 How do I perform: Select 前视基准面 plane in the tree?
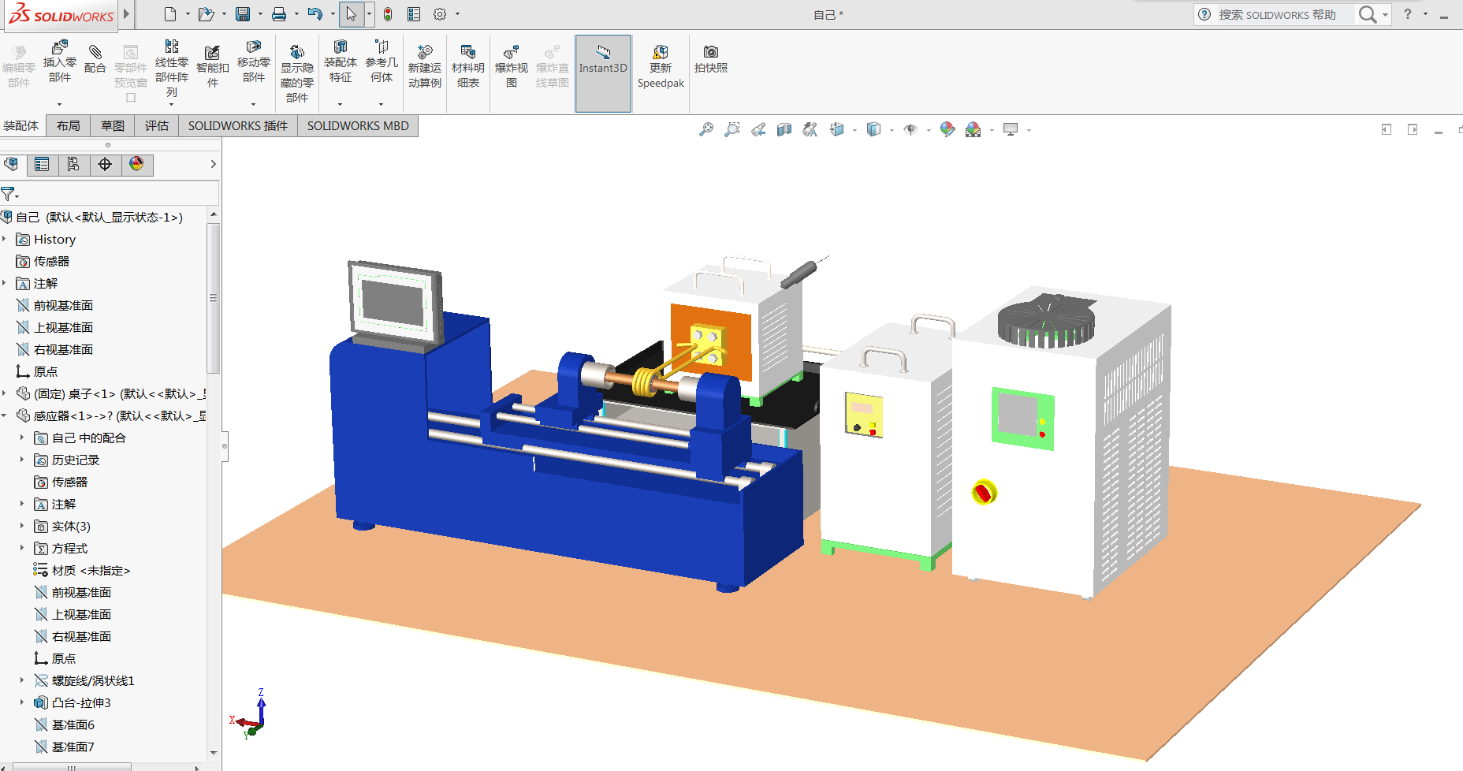(x=63, y=305)
